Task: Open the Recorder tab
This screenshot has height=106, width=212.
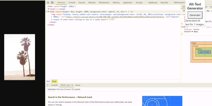Action: (164, 3)
